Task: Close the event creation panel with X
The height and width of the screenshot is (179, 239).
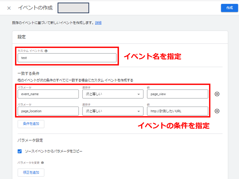Action: tap(9, 8)
